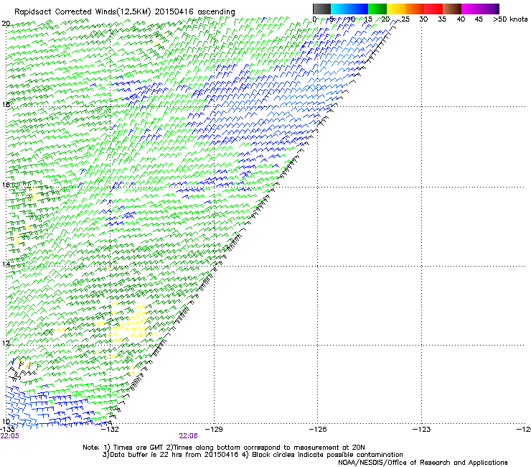Click the latitude label '20' on left axis
531x467 pixels.
[x=6, y=24]
